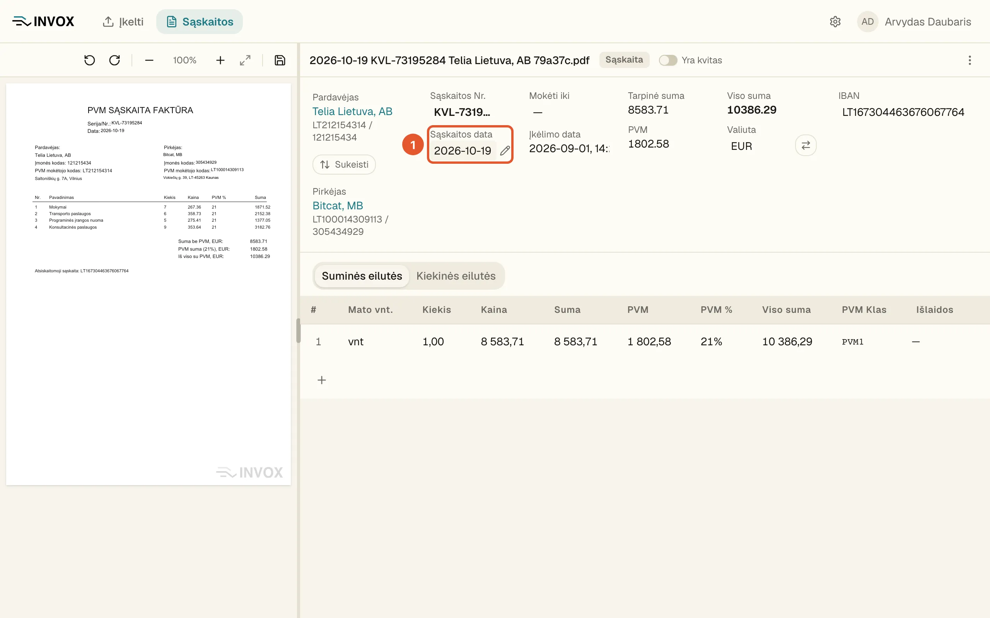Image resolution: width=990 pixels, height=618 pixels.
Task: Click the invoice date field 2026-10-19
Action: point(463,151)
